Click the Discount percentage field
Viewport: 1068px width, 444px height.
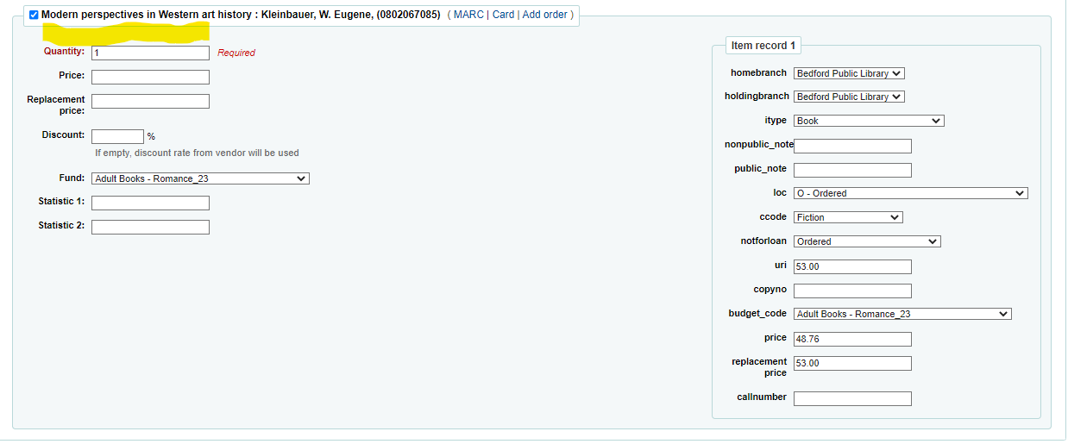click(x=117, y=136)
